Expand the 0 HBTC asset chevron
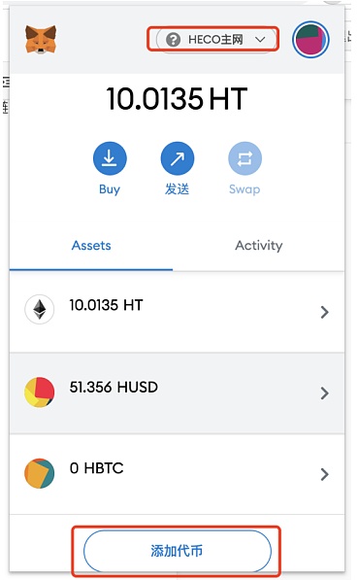358x580 pixels. 324,474
